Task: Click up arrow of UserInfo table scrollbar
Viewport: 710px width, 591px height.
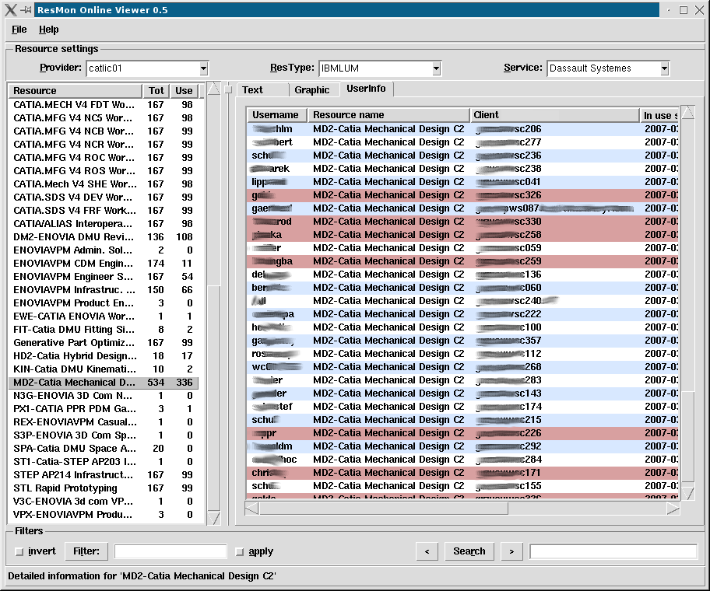Action: point(688,113)
